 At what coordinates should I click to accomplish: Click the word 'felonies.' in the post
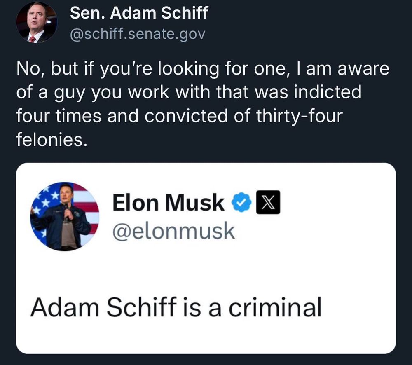click(51, 140)
